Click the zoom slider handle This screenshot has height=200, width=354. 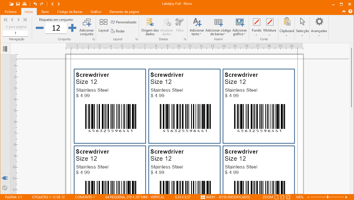coord(328,197)
